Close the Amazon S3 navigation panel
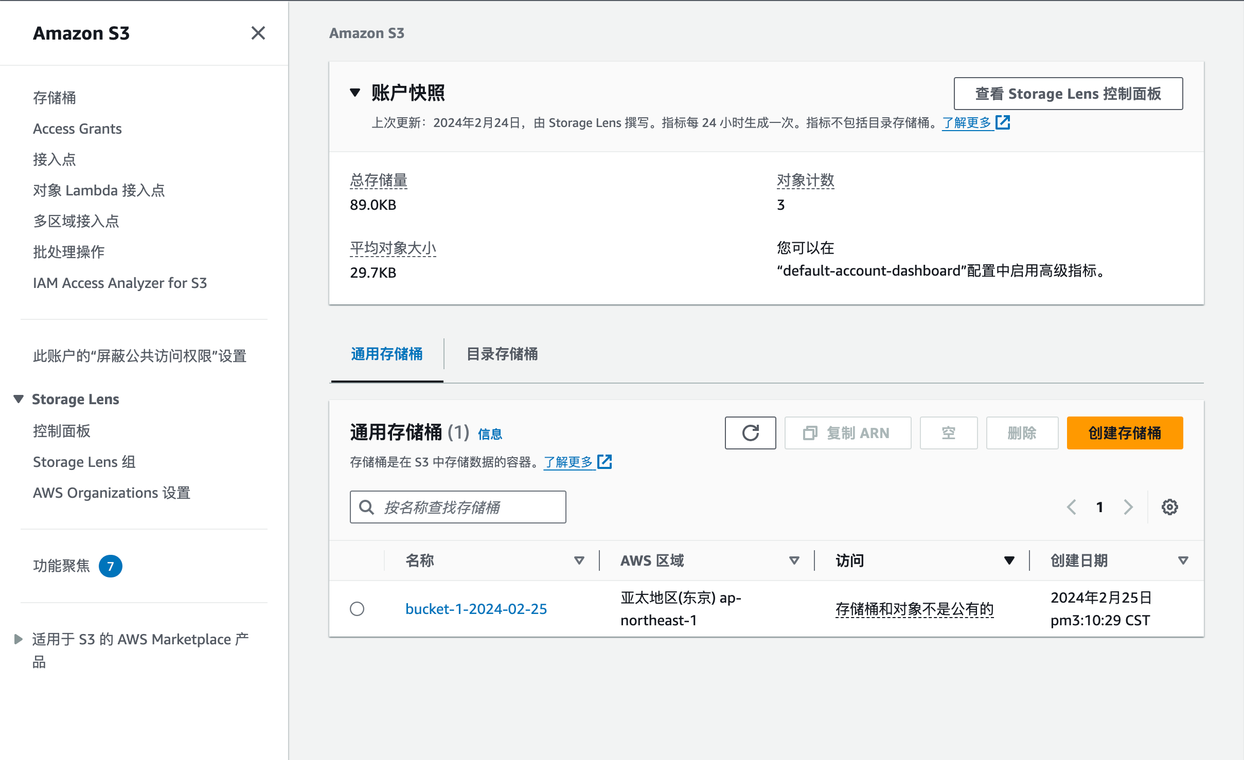Viewport: 1244px width, 760px height. pyautogui.click(x=258, y=33)
